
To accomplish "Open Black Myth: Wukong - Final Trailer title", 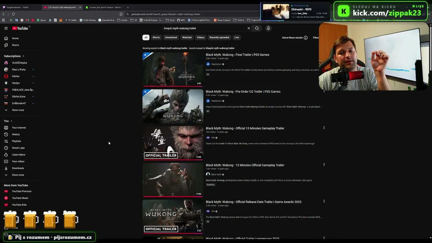I will coord(238,55).
